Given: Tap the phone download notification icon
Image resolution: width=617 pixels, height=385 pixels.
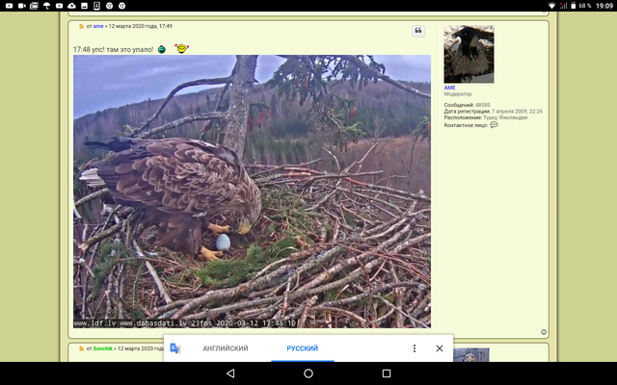Looking at the screenshot, I should 96,6.
